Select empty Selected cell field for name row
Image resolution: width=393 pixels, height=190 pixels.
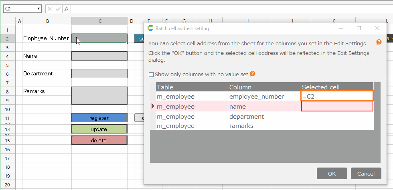click(337, 106)
